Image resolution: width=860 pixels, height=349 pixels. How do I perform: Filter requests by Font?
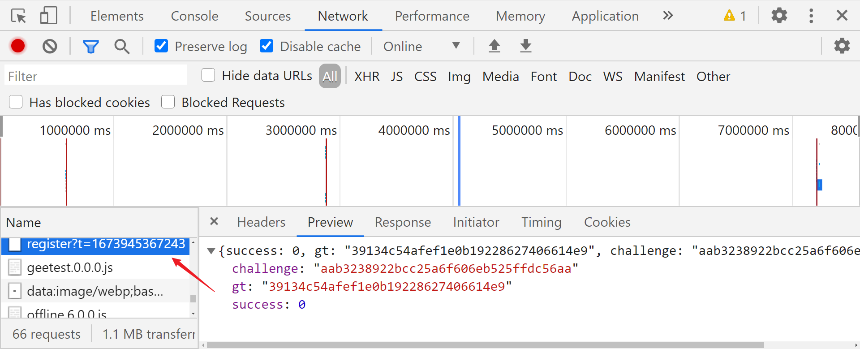[544, 77]
